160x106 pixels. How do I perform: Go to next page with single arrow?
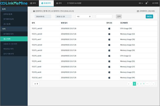pos(150,84)
